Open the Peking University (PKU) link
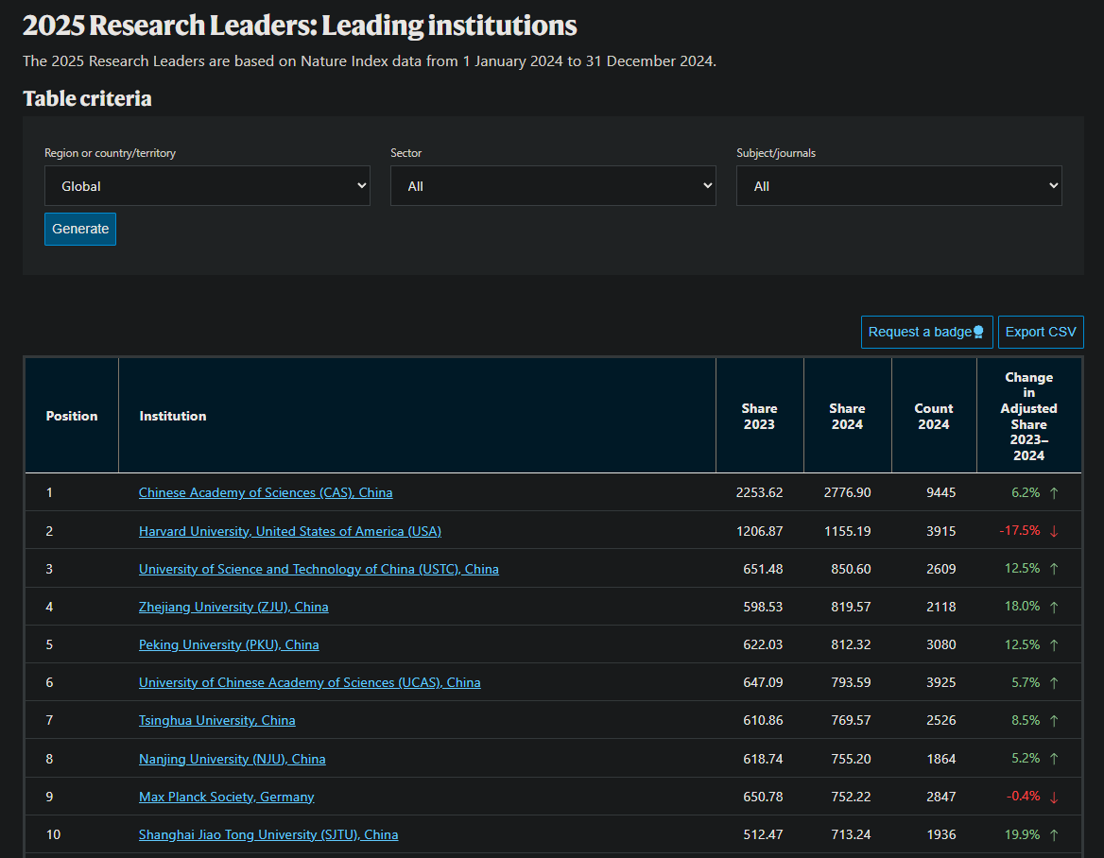This screenshot has height=858, width=1104. [229, 644]
